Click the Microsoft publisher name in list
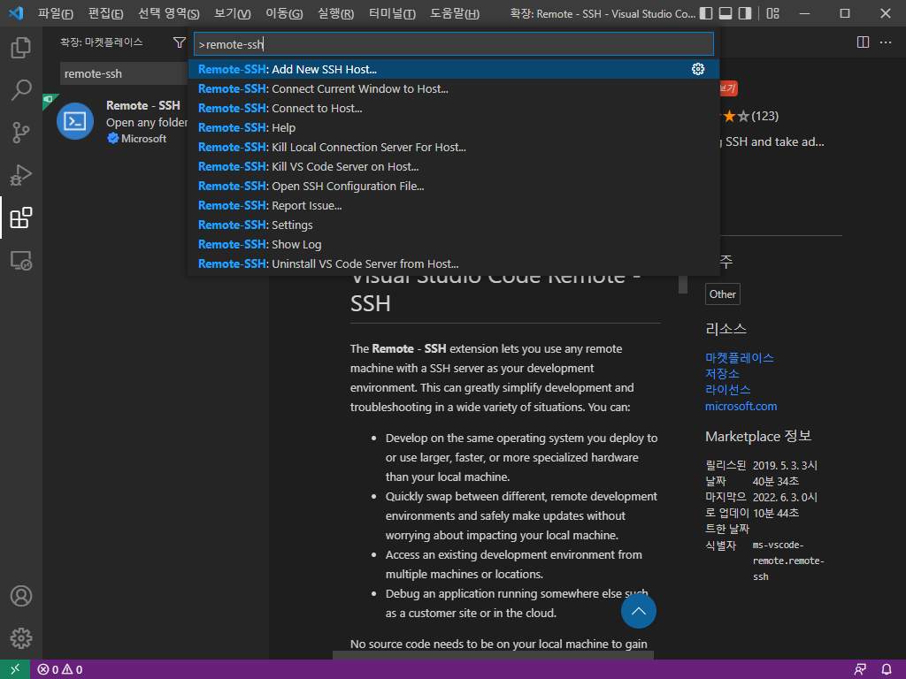The image size is (906, 679). coord(143,139)
